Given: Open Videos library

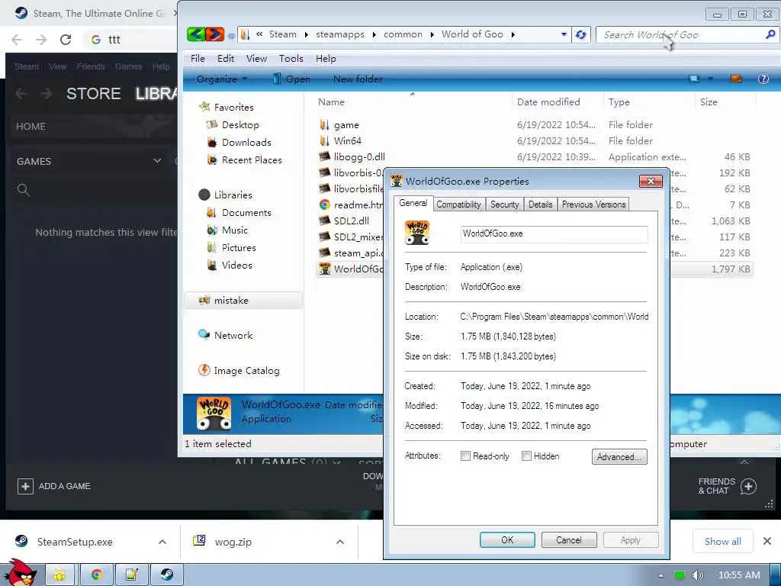Looking at the screenshot, I should (x=236, y=265).
